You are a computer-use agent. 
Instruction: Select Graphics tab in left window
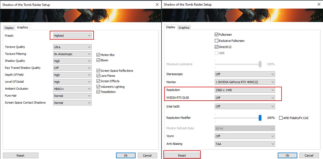(22, 27)
